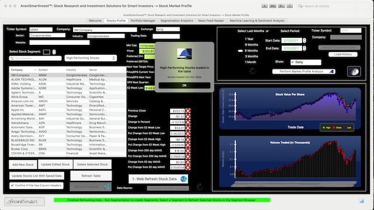Viewport: 374px width, 210px height.
Task: Select the AstraZeneca row in stocks table
Action: 68,123
